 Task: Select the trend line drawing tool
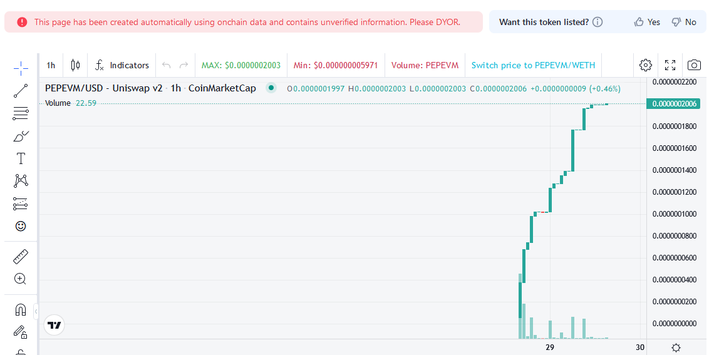(21, 91)
